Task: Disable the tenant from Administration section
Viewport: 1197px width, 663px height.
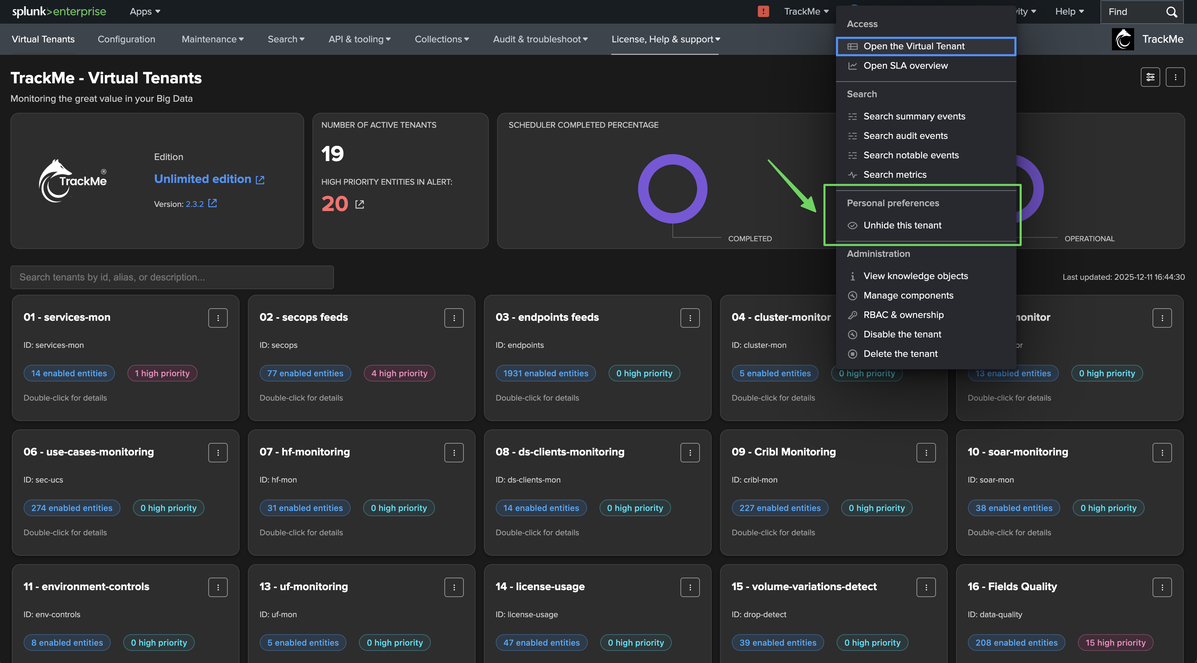Action: coord(902,334)
